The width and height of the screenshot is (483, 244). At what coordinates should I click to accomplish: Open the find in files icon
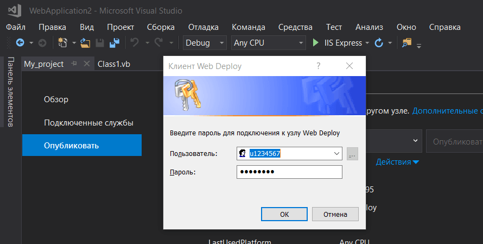(x=406, y=42)
